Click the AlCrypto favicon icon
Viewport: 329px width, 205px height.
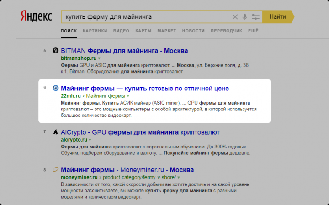point(55,132)
